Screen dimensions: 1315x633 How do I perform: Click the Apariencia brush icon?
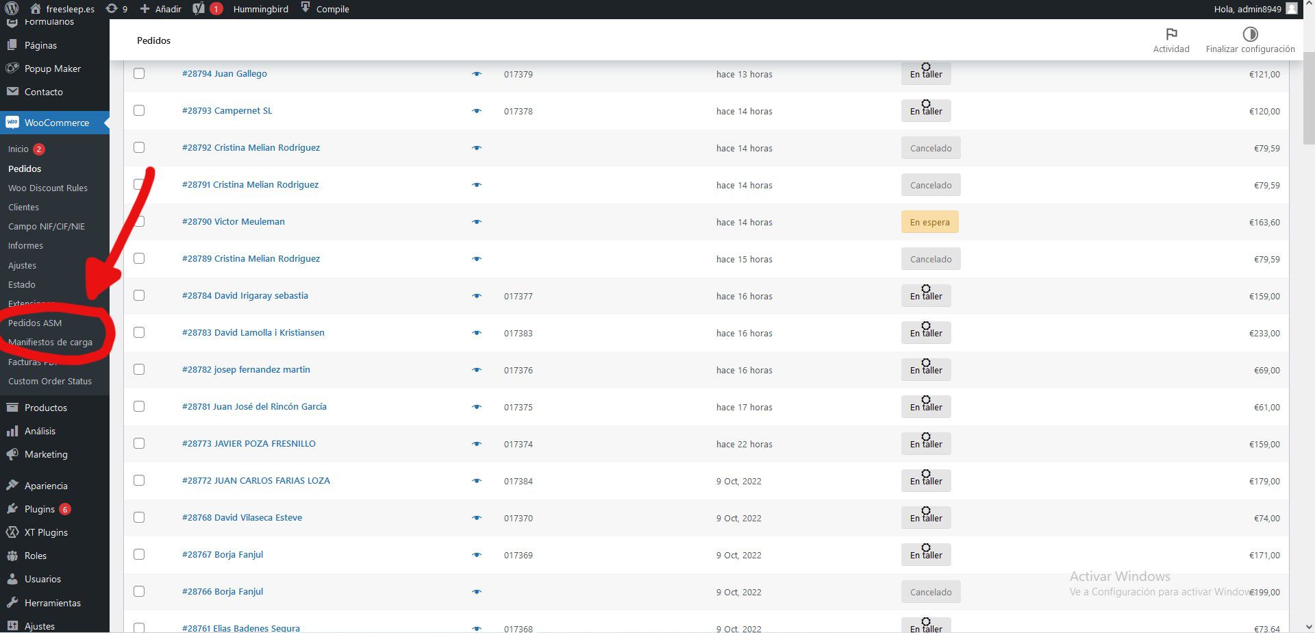[12, 486]
